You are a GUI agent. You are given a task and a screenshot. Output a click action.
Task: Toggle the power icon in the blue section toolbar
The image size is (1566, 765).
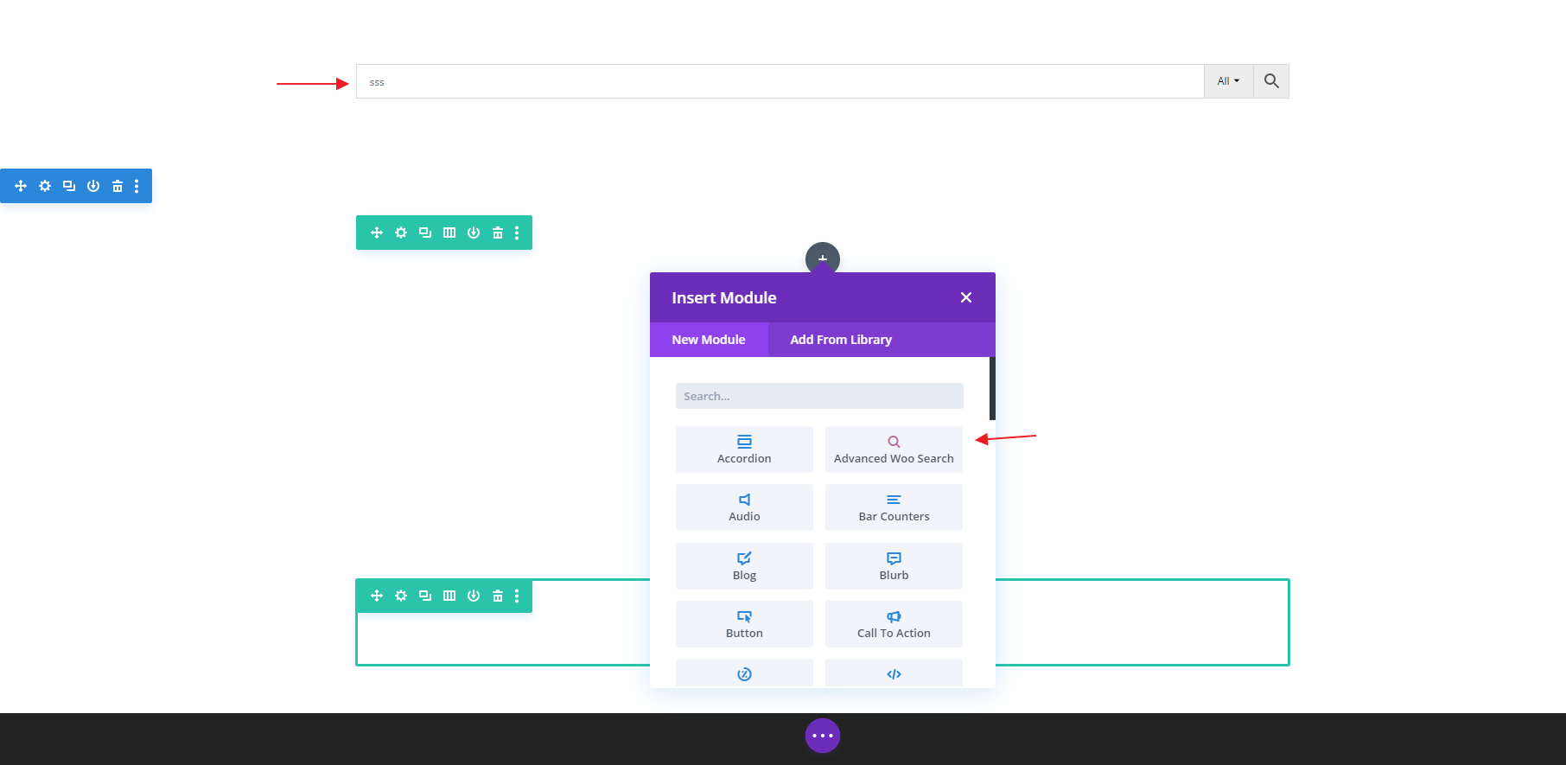[x=93, y=186]
